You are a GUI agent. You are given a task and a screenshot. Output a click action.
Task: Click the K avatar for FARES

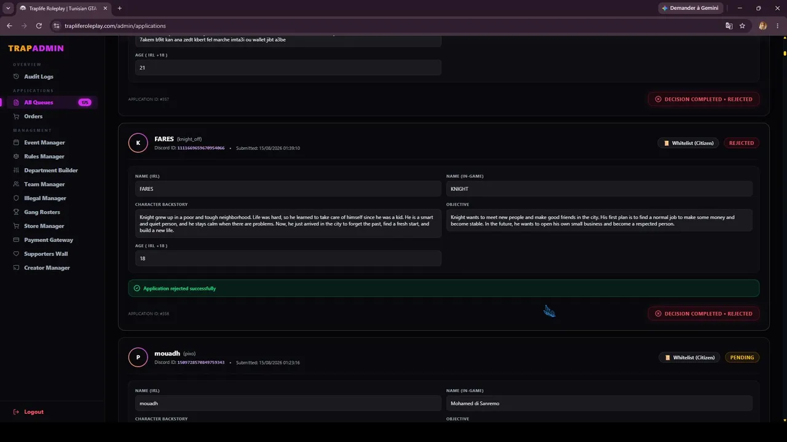[x=138, y=143]
